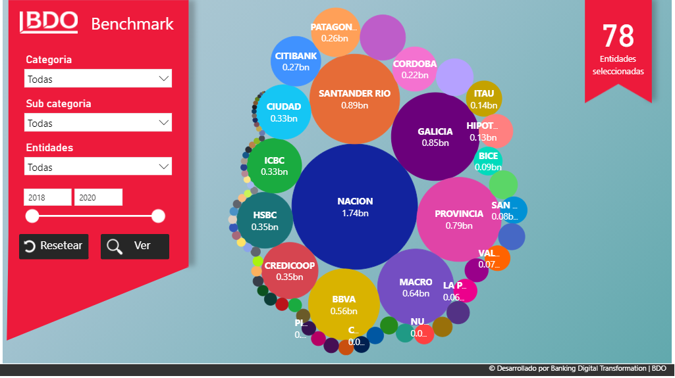Select the MACRO 0.64bn bubble
The image size is (675, 378).
(x=416, y=287)
